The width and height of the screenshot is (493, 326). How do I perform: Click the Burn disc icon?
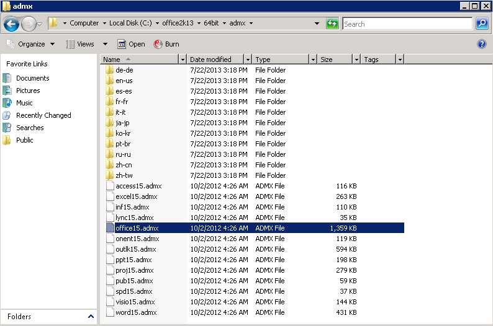point(158,44)
